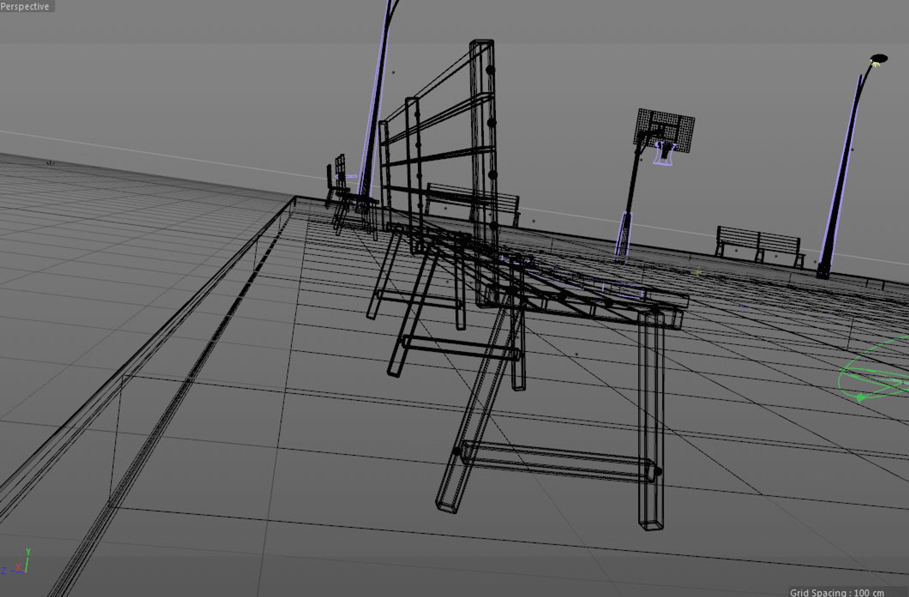Click the Perspective viewport label

tap(25, 6)
